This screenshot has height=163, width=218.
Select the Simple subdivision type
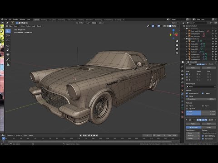point(208,127)
